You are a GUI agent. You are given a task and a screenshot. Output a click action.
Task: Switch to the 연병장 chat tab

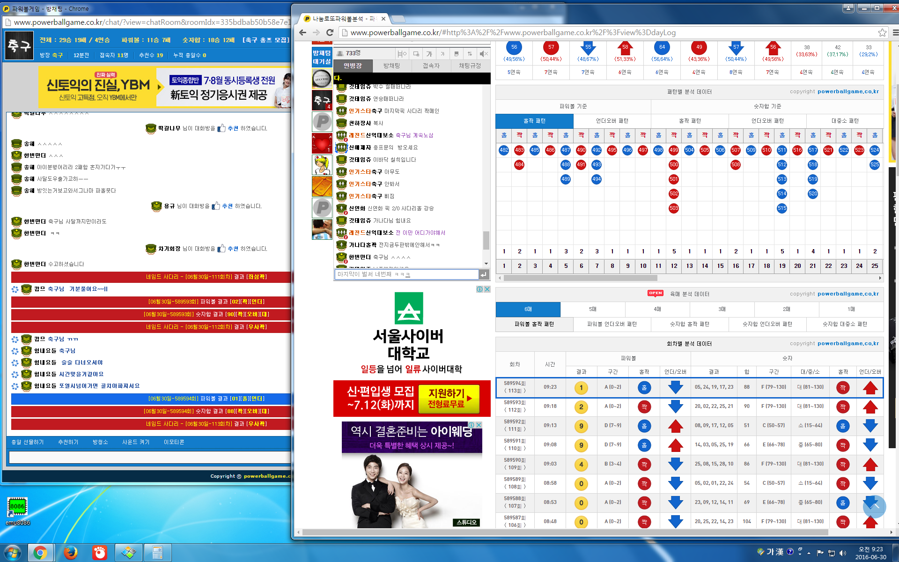pyautogui.click(x=353, y=66)
